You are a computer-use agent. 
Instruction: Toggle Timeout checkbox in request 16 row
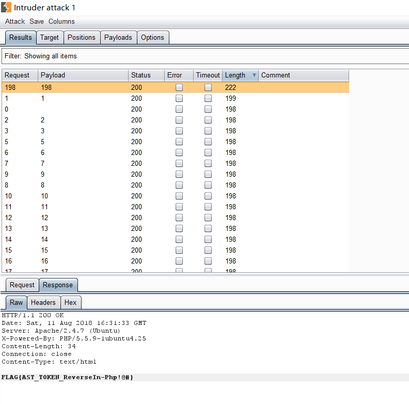click(208, 261)
